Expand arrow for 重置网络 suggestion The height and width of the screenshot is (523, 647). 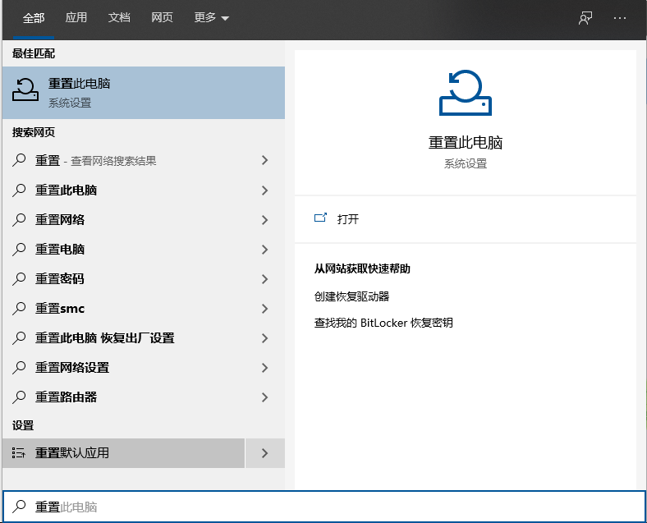pyautogui.click(x=264, y=220)
